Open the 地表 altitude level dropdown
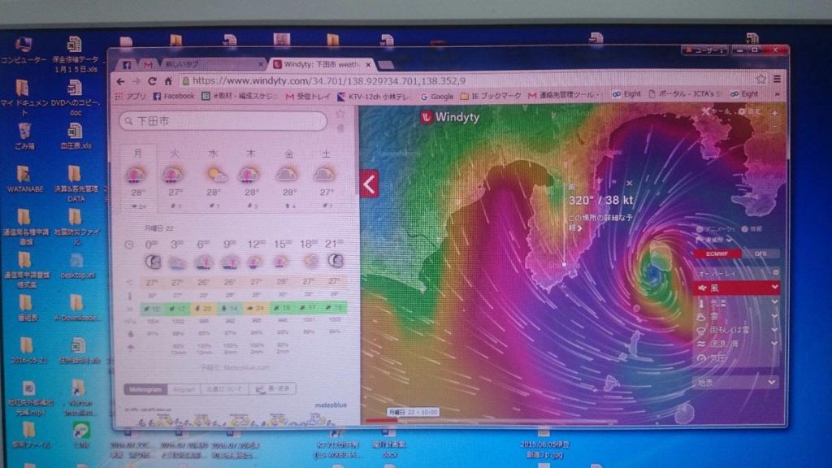Viewport: 832px width, 468px height. point(735,382)
